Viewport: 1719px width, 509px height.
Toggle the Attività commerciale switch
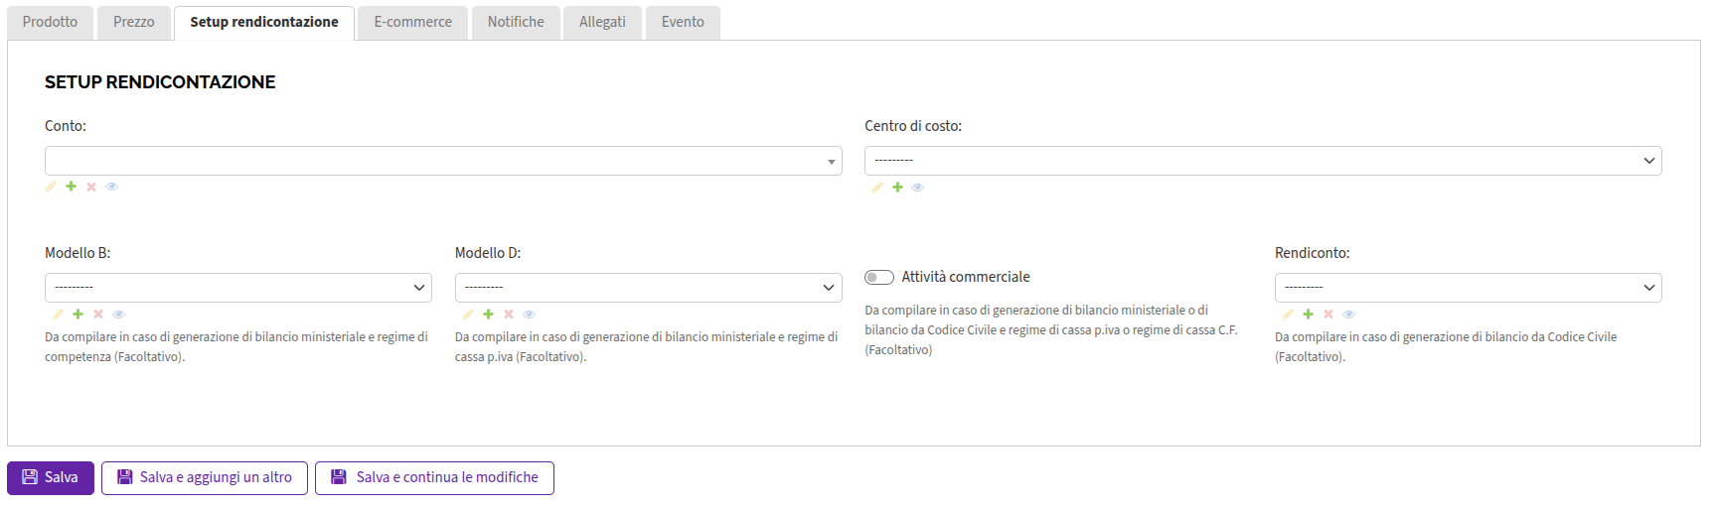(879, 277)
